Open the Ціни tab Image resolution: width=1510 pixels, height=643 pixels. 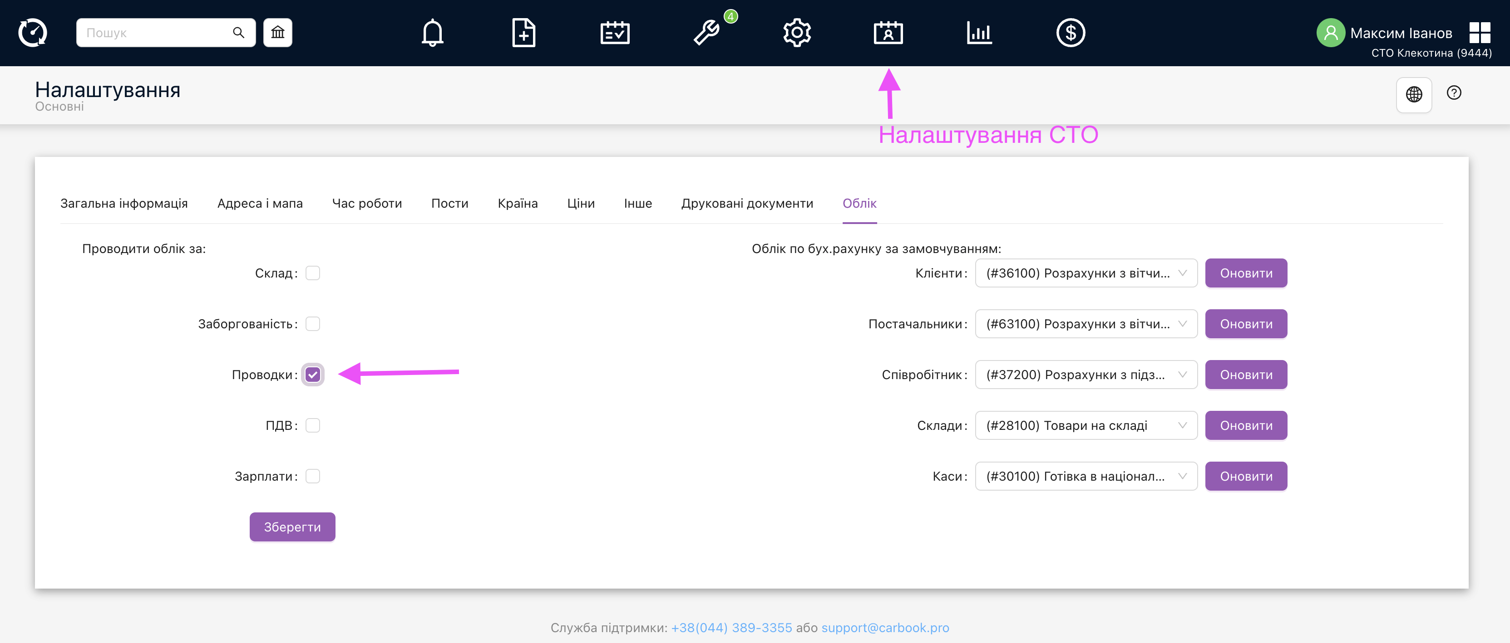pos(580,203)
